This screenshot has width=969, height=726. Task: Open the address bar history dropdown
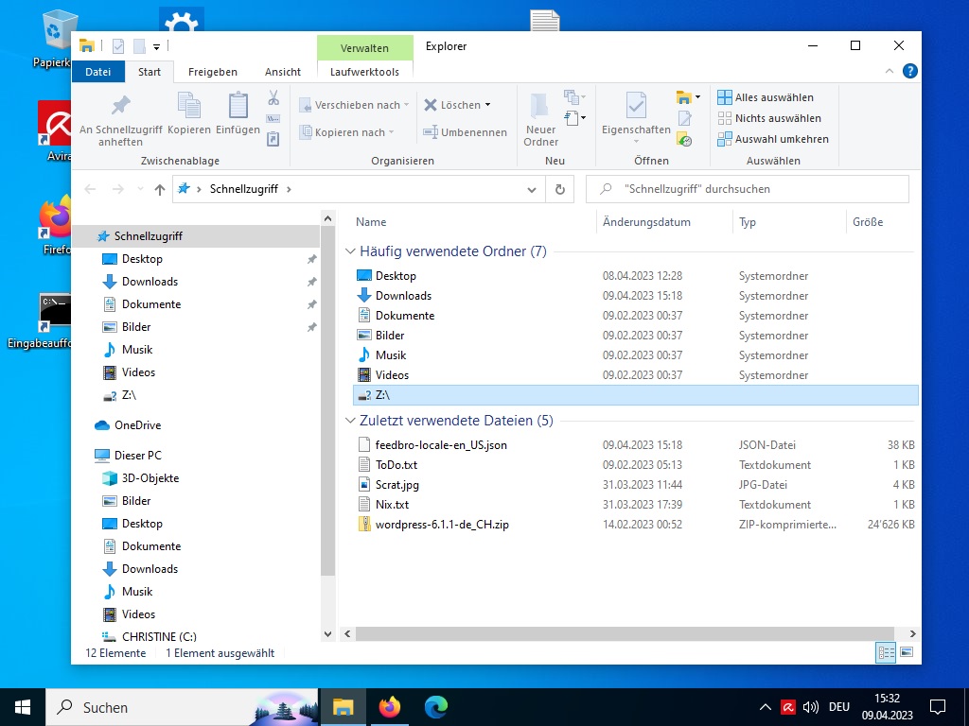tap(532, 189)
